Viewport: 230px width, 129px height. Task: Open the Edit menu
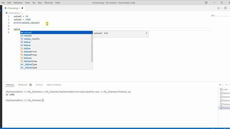click(9, 3)
